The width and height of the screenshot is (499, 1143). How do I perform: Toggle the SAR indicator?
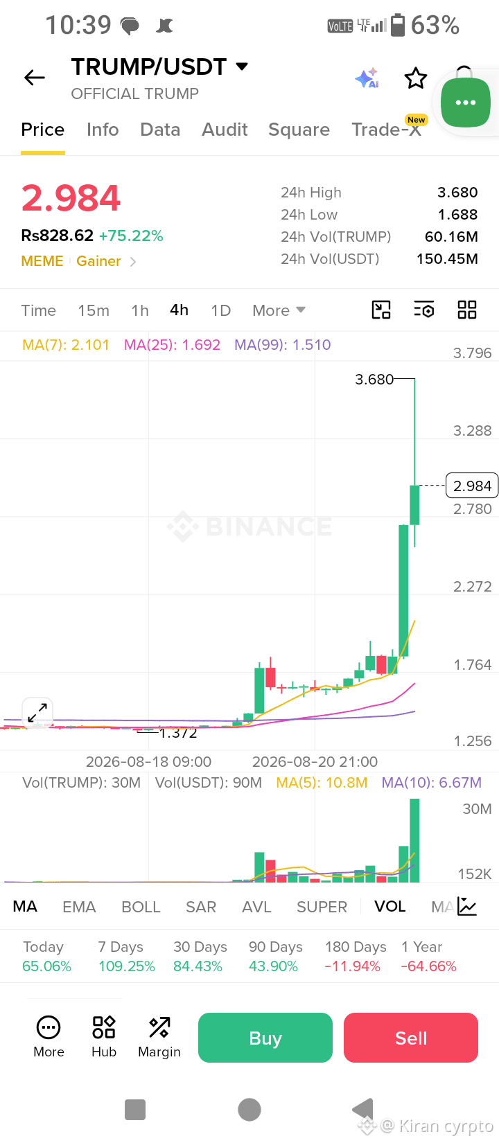tap(201, 907)
